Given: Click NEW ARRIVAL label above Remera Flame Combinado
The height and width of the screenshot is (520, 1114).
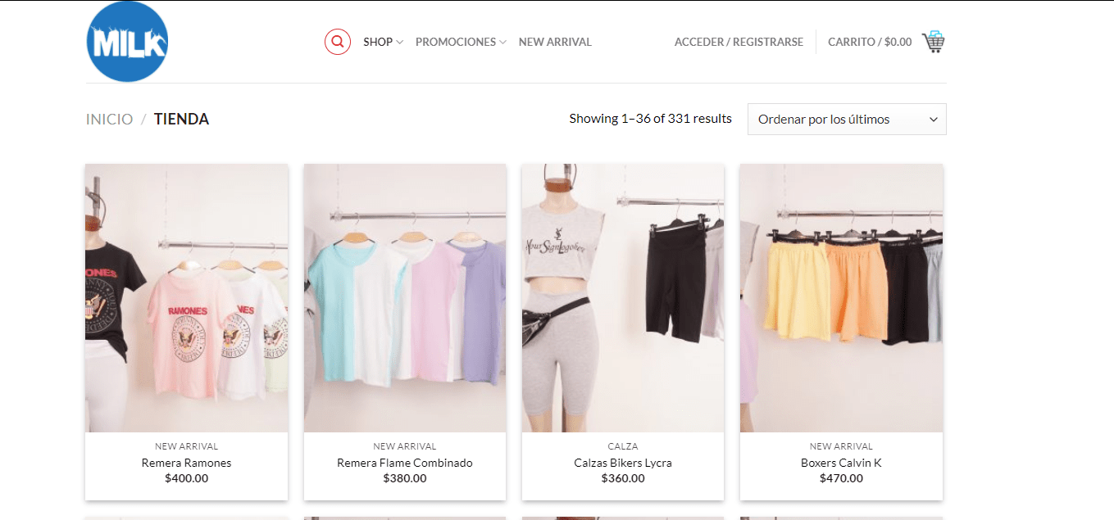Looking at the screenshot, I should (405, 446).
